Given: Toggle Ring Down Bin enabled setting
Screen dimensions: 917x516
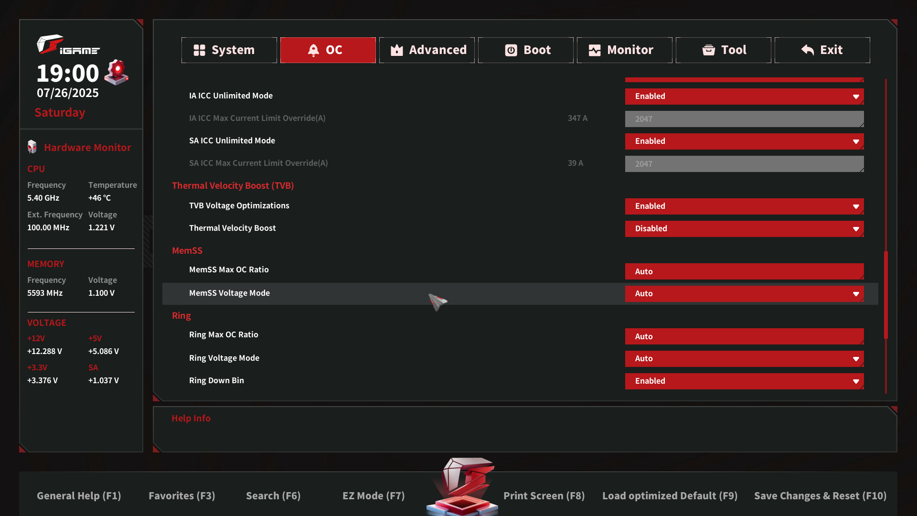Looking at the screenshot, I should click(x=744, y=381).
